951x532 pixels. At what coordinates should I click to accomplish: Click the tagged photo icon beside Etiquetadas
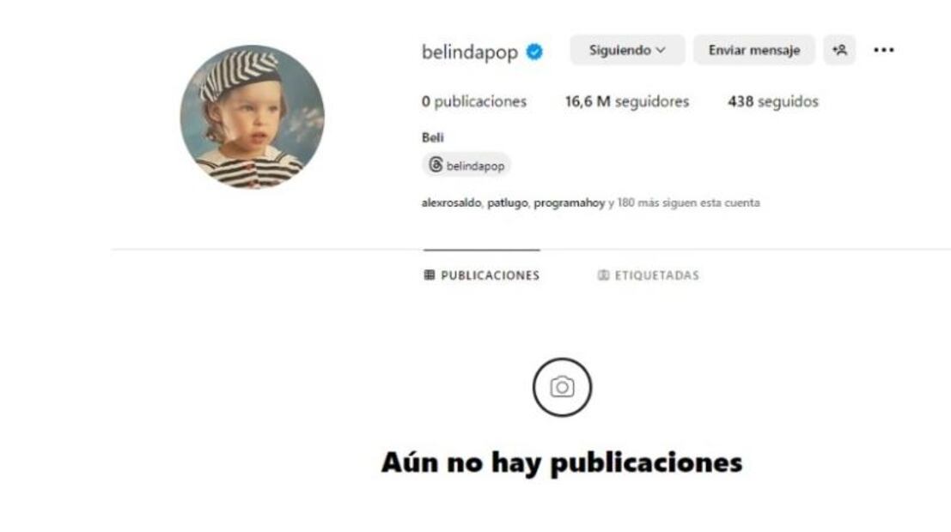603,275
